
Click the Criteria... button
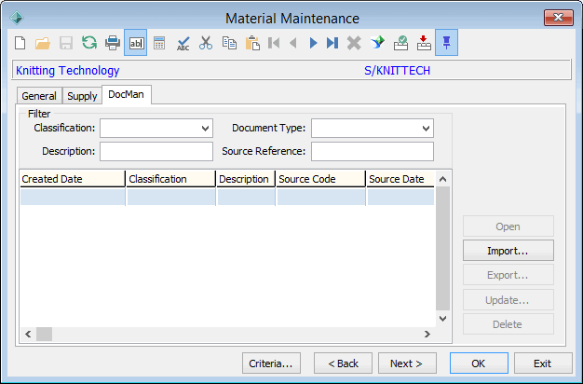[x=271, y=363]
